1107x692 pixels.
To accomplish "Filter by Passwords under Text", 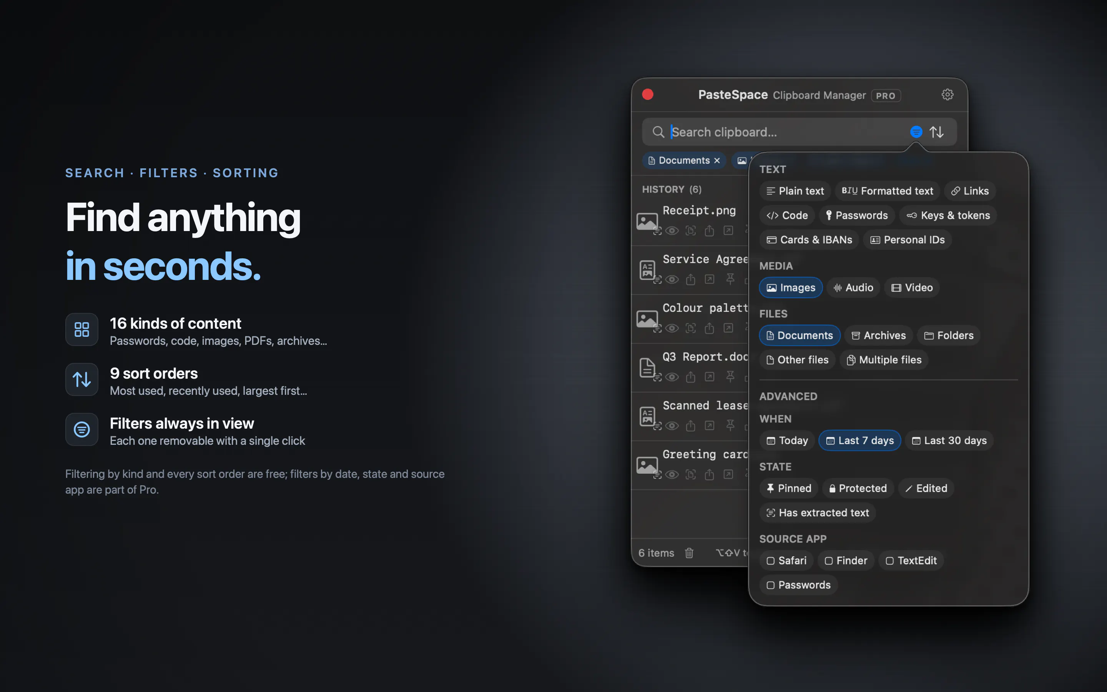I will [x=856, y=215].
